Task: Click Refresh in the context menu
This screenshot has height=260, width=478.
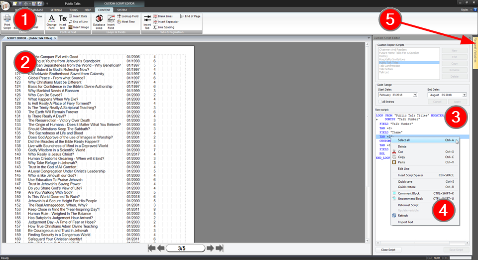Action: coord(425,216)
